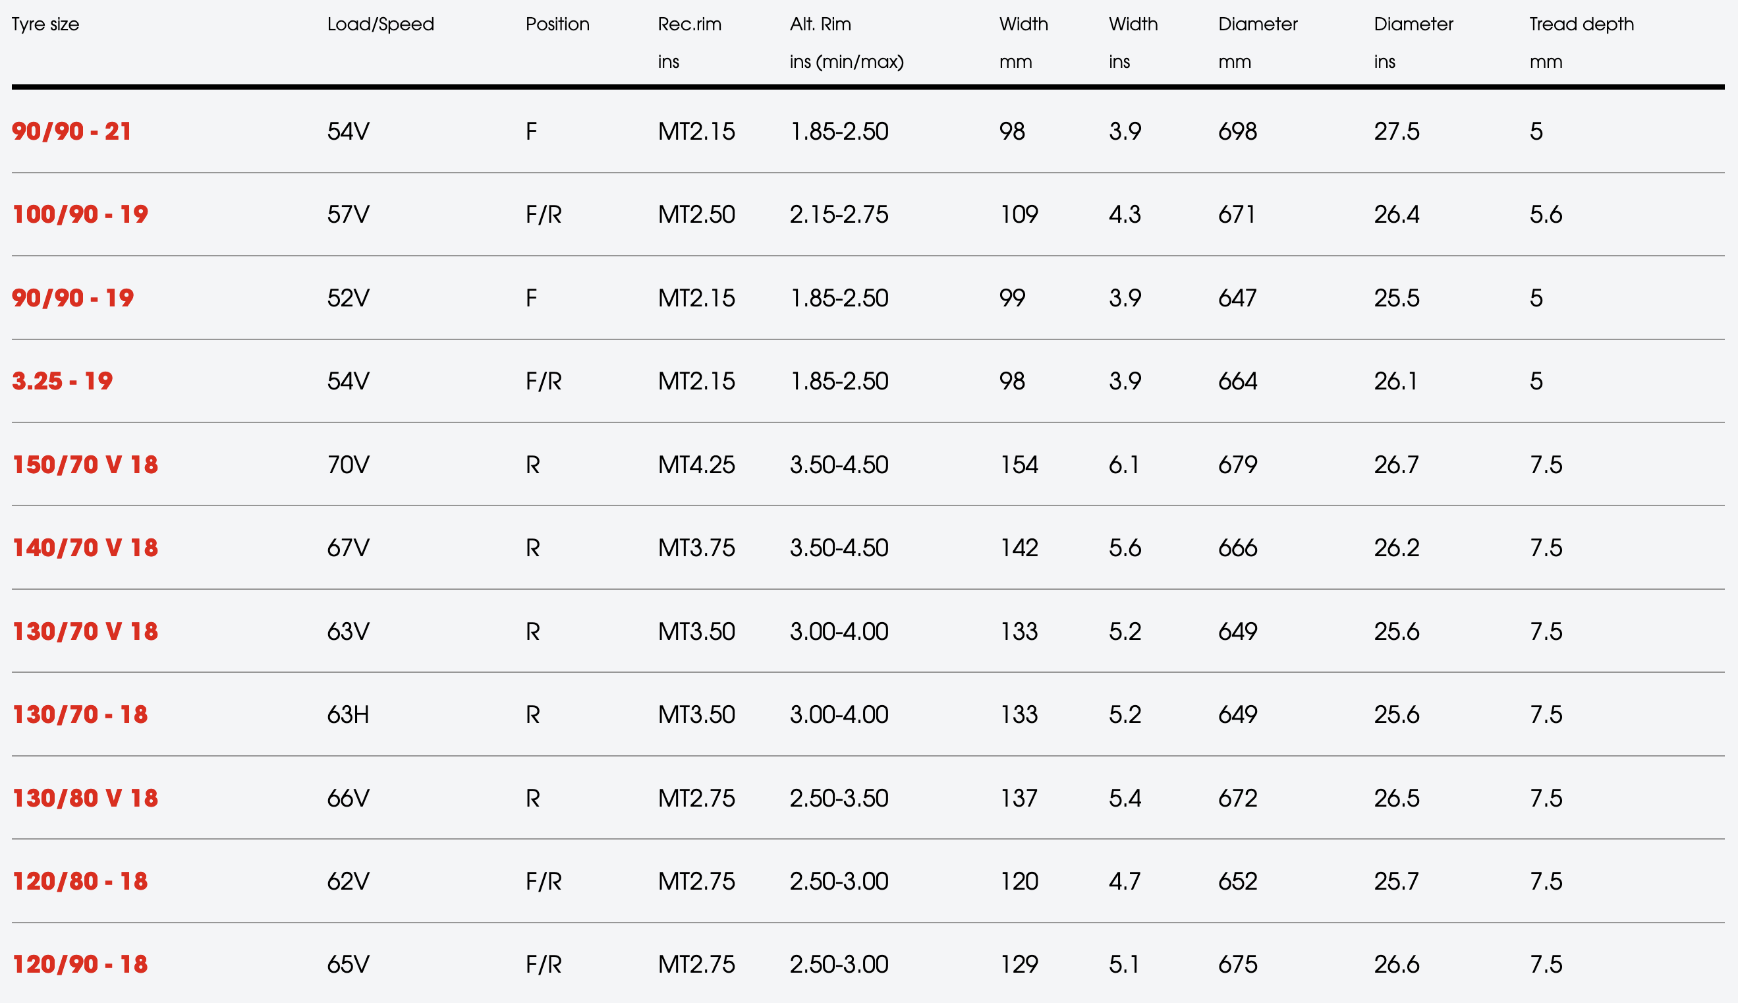Select the 140/70 V 18 tyre size
This screenshot has height=1003, width=1738.
coord(86,548)
